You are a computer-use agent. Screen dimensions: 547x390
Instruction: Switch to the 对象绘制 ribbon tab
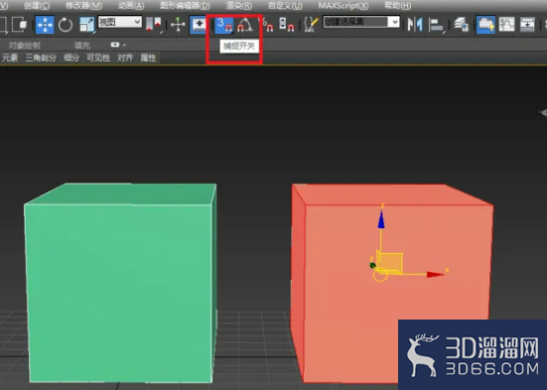tap(25, 45)
